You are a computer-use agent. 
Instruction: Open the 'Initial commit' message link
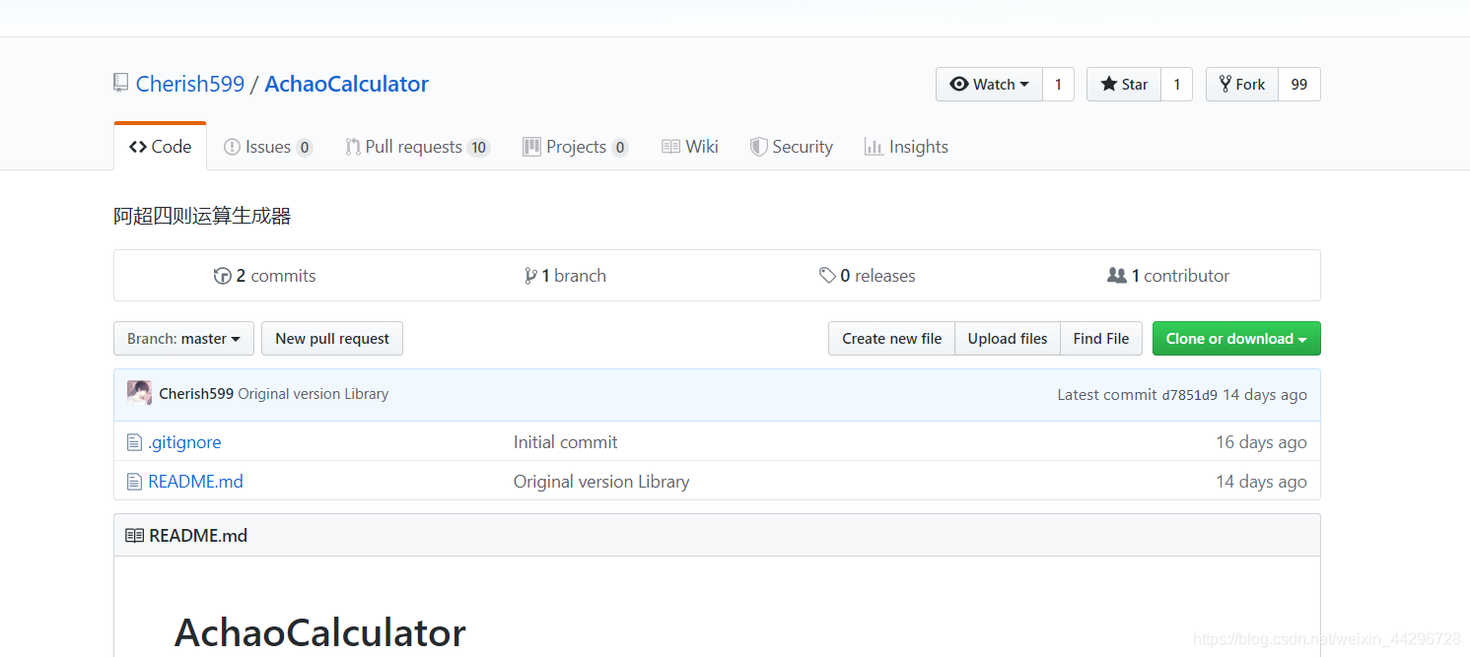tap(566, 442)
